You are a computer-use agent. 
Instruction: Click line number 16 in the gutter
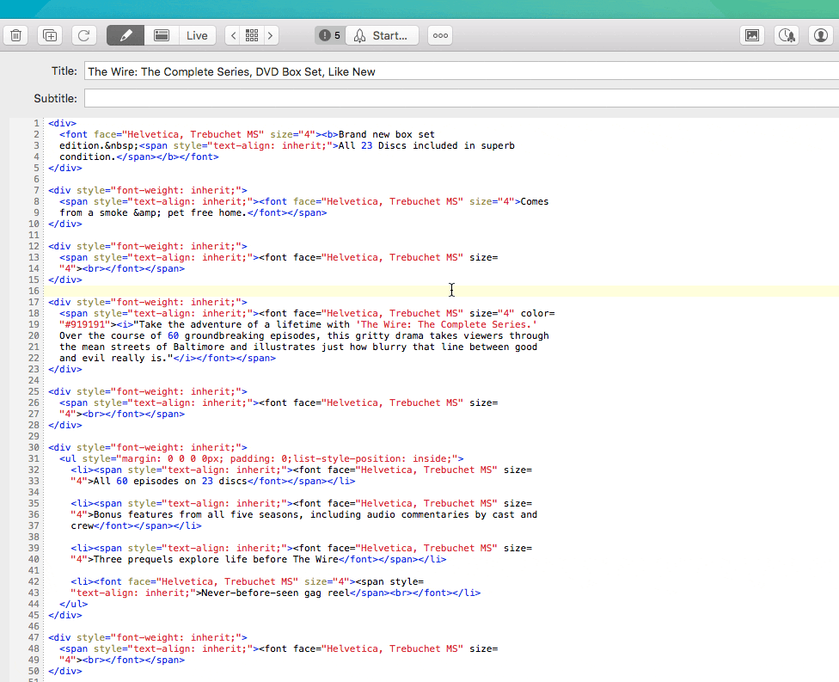point(34,291)
